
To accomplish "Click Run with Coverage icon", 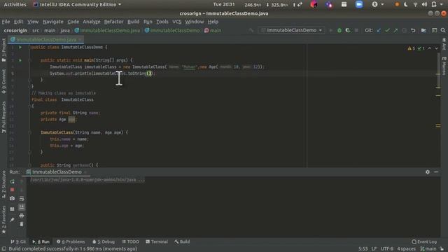I will pos(348,30).
